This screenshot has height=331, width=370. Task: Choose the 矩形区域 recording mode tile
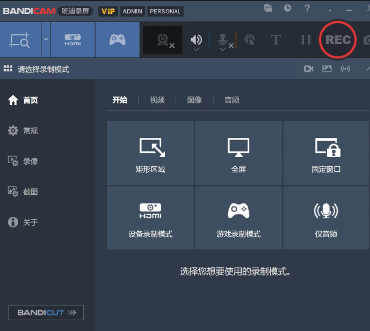(150, 153)
